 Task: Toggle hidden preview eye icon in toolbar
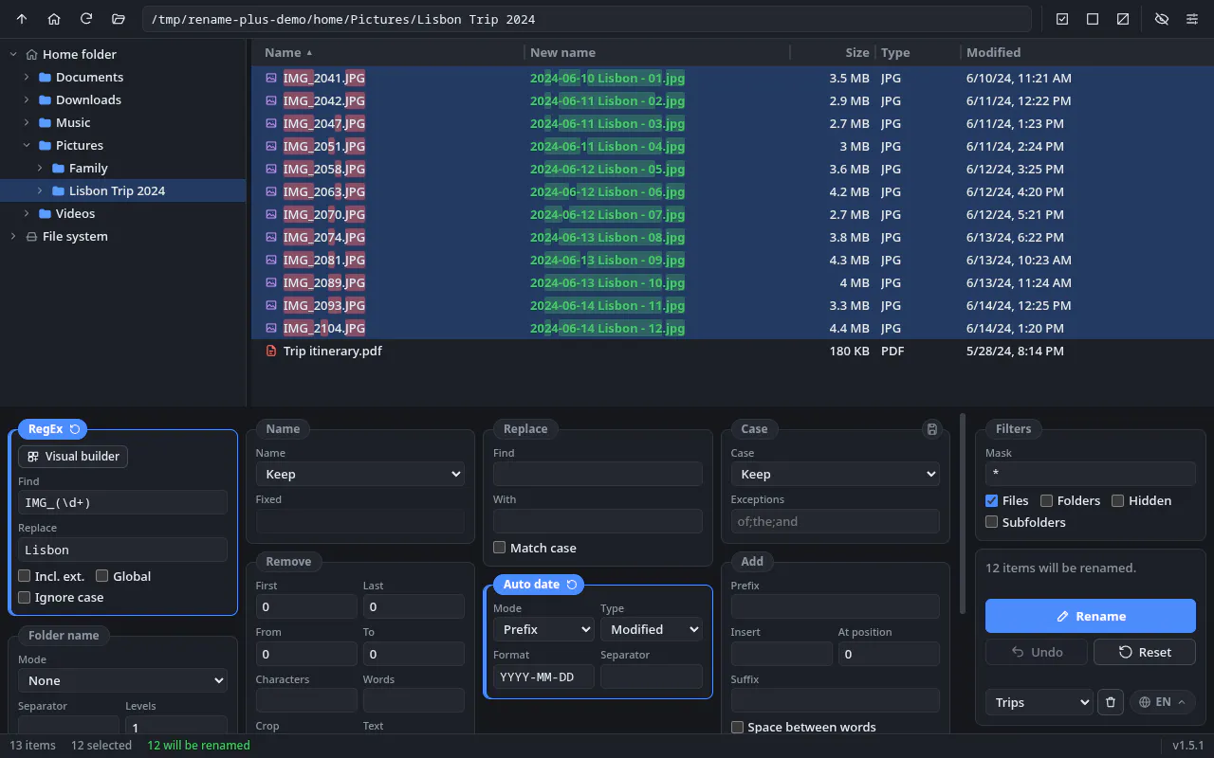1162,19
